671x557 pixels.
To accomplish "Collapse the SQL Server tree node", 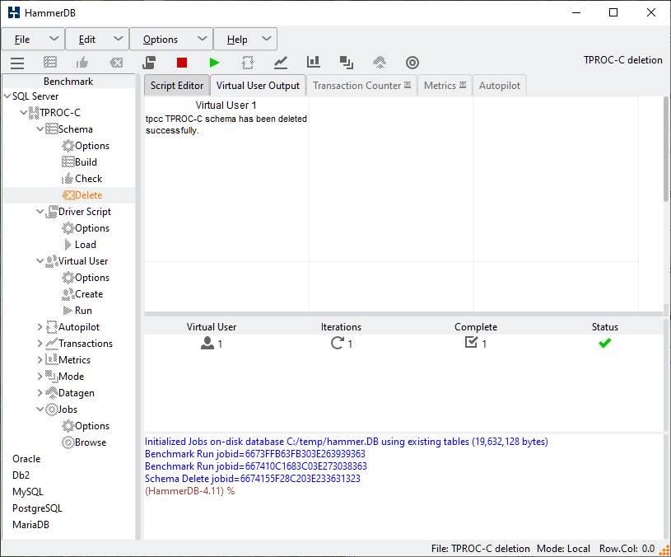I will point(7,96).
